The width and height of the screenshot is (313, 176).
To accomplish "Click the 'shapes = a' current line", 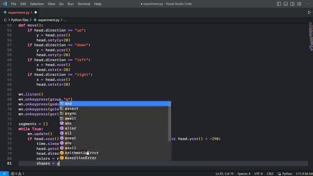I will (x=163, y=163).
